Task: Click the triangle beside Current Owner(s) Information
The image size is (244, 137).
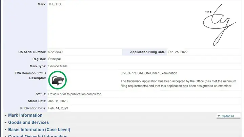Action: 5,136
